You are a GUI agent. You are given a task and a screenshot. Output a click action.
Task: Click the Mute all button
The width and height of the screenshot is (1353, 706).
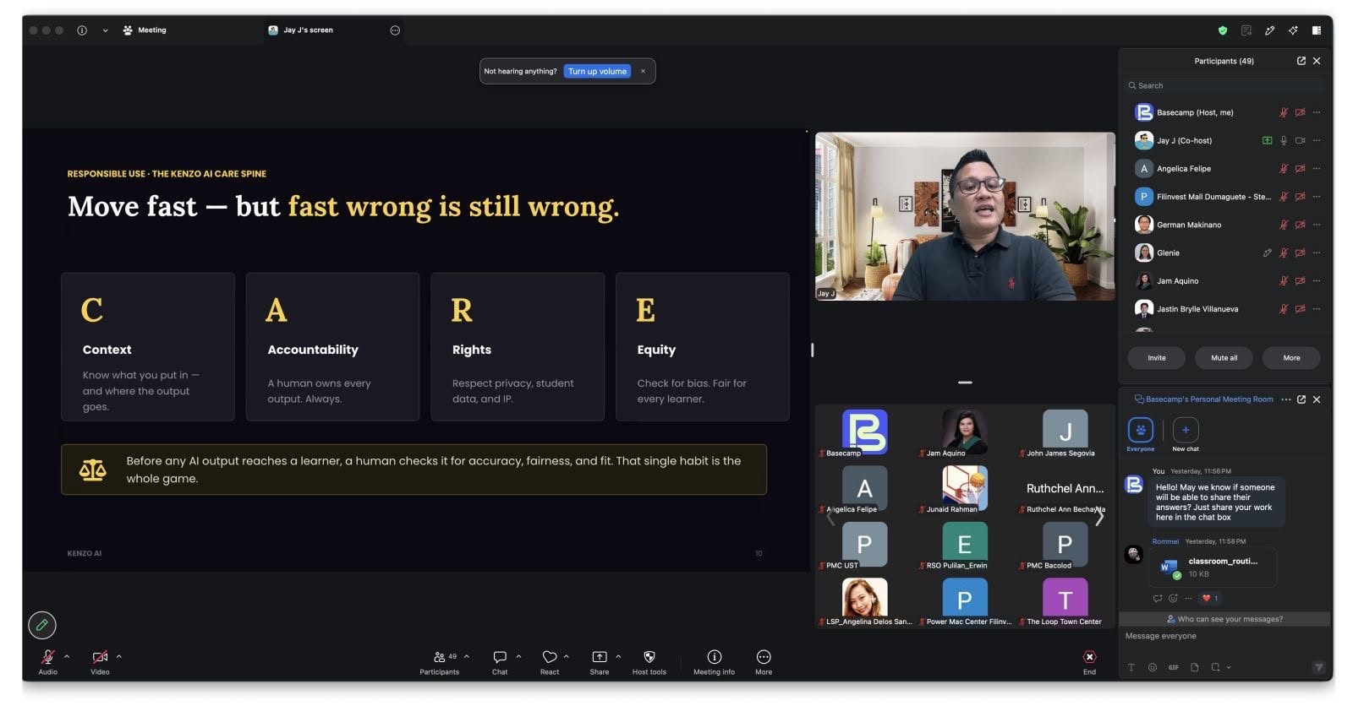[1224, 358]
